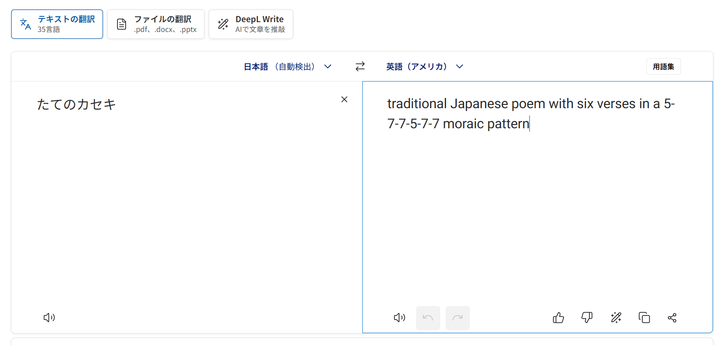Image resolution: width=722 pixels, height=345 pixels.
Task: Open the 英語（アメリカ）target language dropdown
Action: [x=425, y=66]
